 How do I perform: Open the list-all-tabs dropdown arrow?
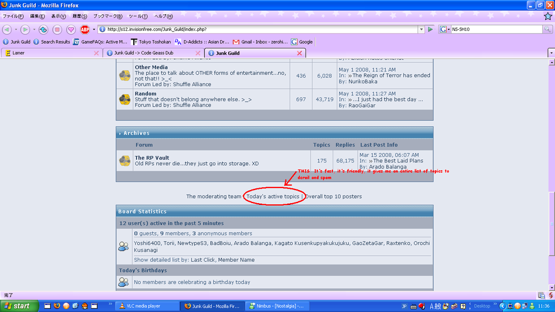point(551,53)
